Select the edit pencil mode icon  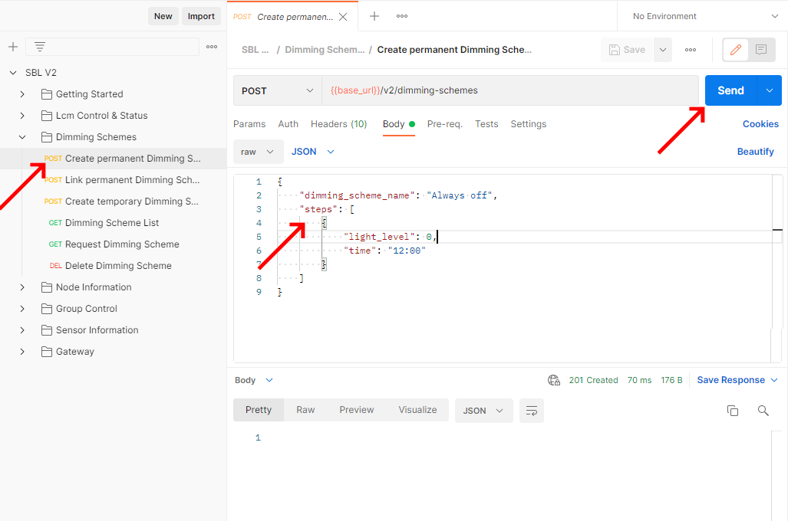click(x=734, y=49)
